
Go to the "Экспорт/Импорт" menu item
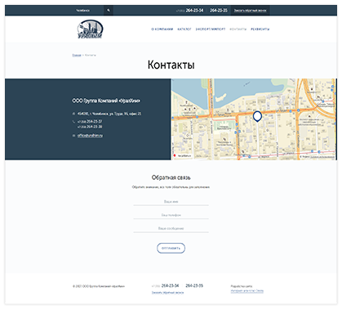(211, 29)
